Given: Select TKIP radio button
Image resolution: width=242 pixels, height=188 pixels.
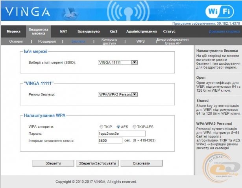Looking at the screenshot, I should click(101, 127).
